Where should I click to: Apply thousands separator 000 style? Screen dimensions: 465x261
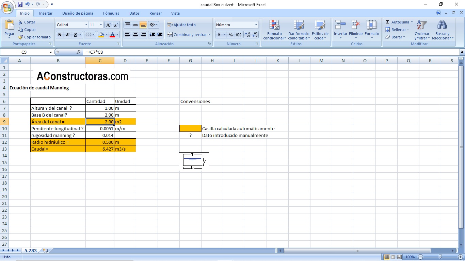pyautogui.click(x=239, y=35)
